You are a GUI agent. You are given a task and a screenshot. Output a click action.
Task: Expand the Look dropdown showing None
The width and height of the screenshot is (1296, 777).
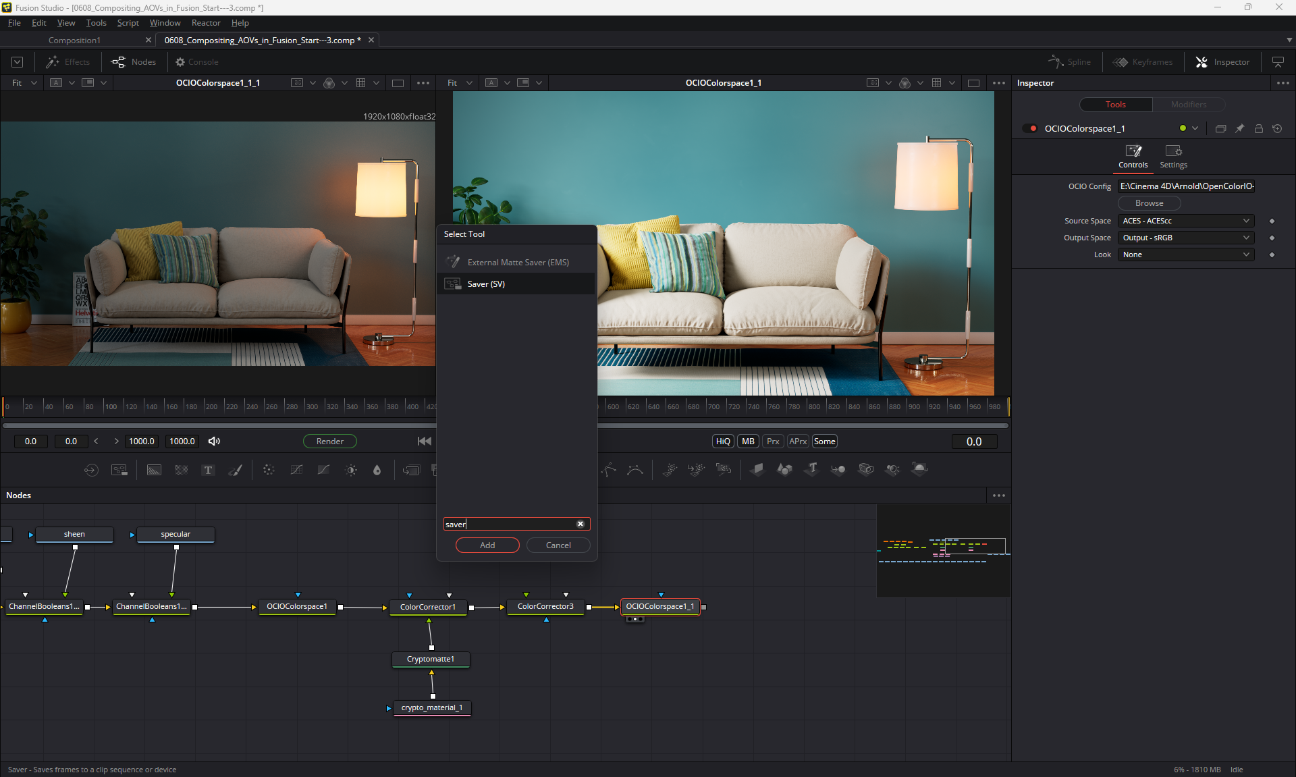tap(1185, 254)
